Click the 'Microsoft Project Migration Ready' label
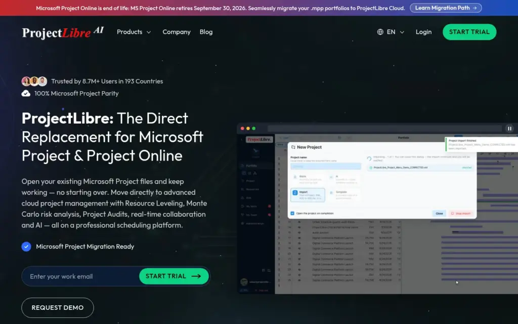 point(85,247)
